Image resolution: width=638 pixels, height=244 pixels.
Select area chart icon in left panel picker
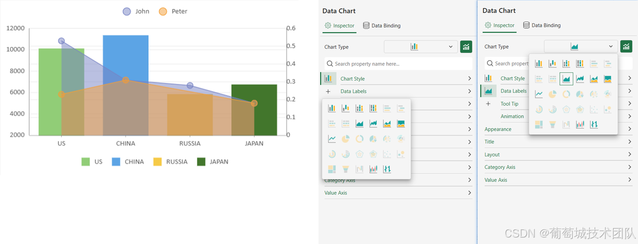tap(359, 123)
